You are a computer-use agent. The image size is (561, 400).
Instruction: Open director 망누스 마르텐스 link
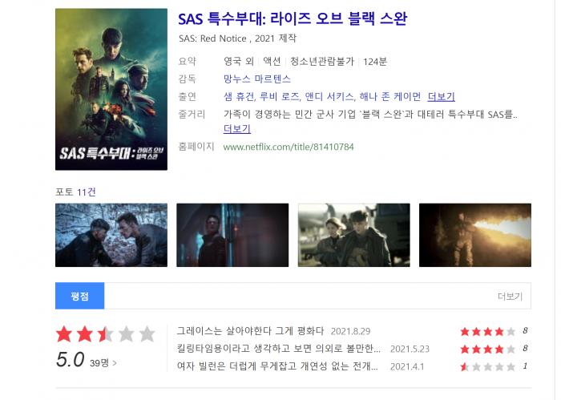(x=257, y=79)
